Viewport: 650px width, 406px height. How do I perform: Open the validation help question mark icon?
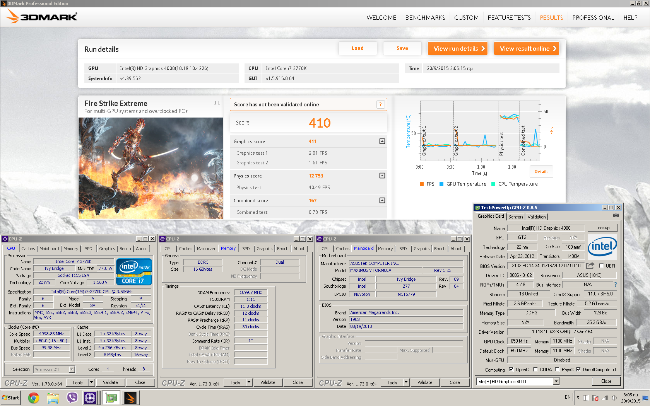pyautogui.click(x=381, y=104)
